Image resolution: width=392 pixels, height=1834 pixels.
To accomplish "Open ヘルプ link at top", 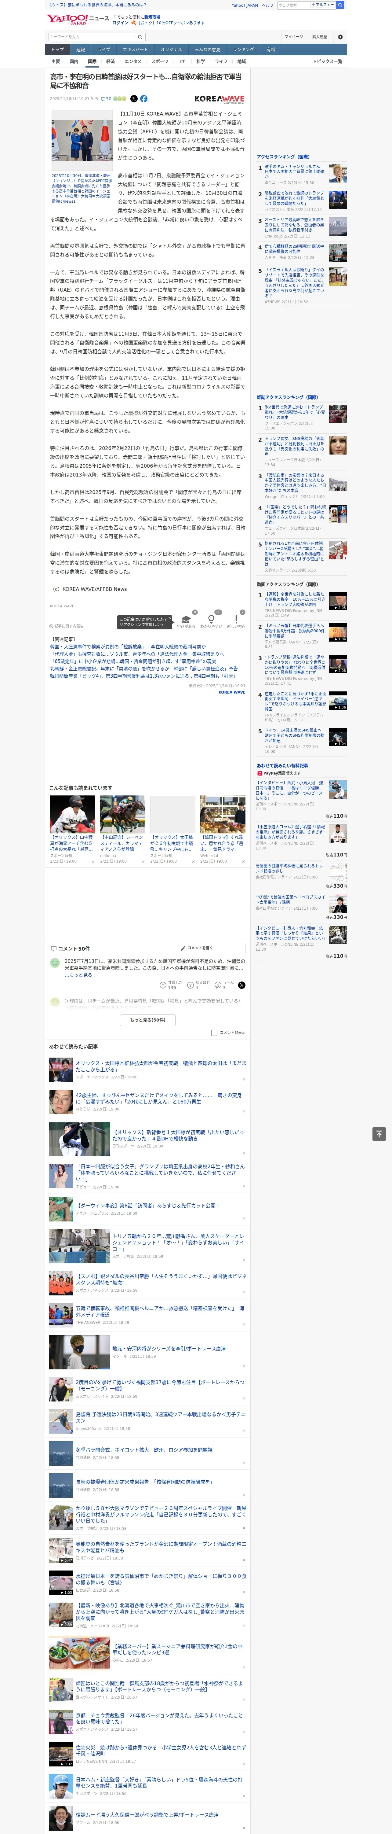I will tap(267, 5).
